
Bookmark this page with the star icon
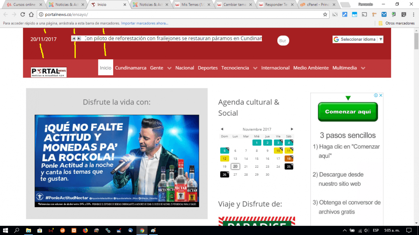(325, 14)
